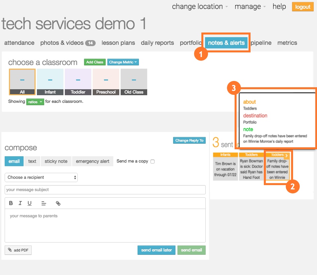Open text alignment options in the editor
Viewport: 317px width, 275px height.
pos(44,203)
